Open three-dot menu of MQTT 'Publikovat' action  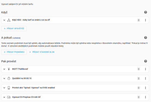145,69
